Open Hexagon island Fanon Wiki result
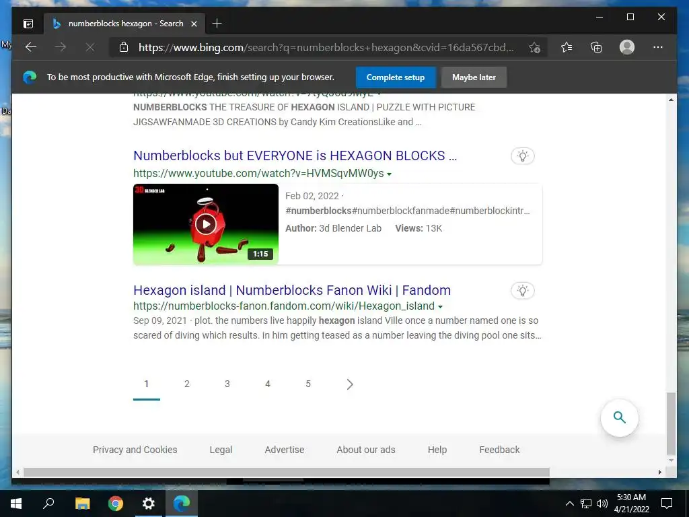 point(292,290)
